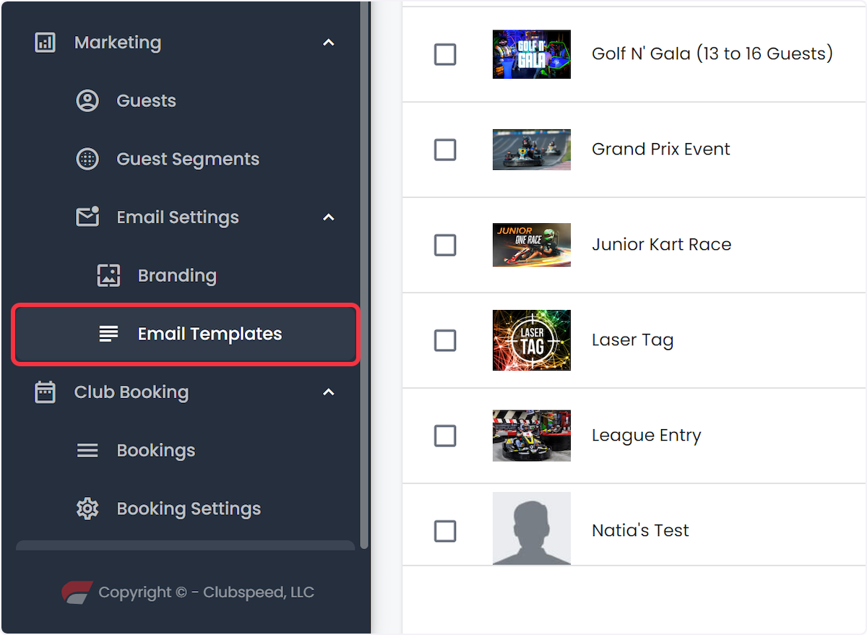
Task: Click the Guest Segments circle icon
Action: click(x=87, y=159)
